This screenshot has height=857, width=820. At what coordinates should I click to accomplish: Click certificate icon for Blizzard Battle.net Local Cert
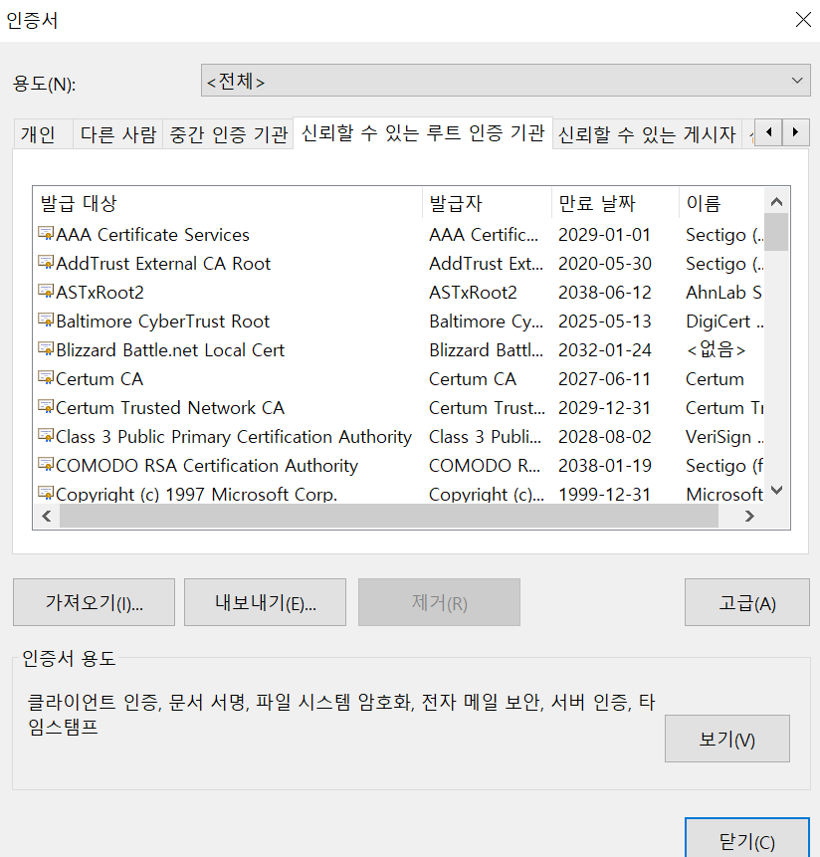point(46,349)
